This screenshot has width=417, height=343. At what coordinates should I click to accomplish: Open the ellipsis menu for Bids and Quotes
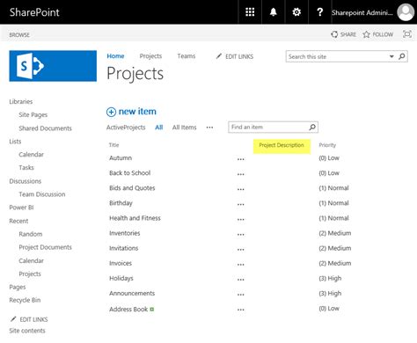(241, 189)
